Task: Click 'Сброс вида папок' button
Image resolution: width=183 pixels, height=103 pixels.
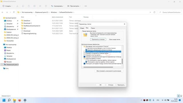Action: coord(114,39)
